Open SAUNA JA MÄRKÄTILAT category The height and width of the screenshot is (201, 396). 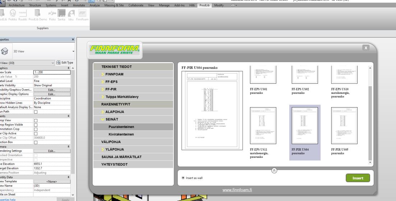pos(133,157)
